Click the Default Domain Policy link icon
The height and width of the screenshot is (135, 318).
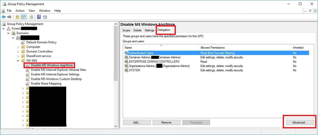pos(23,42)
